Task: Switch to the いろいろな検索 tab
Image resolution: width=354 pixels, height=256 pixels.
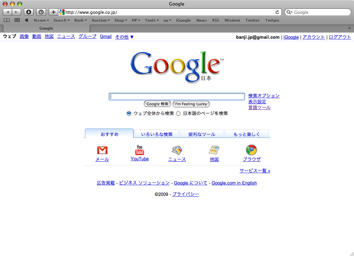Action: 157,134
